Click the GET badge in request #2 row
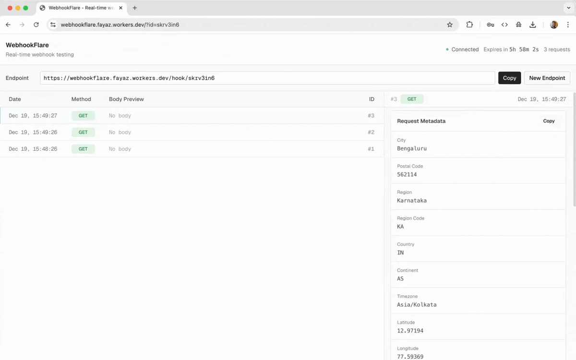This screenshot has width=576, height=360. point(83,132)
